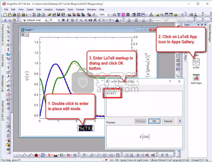Expand the line style dropdown
The height and width of the screenshot is (162, 212).
point(164,20)
